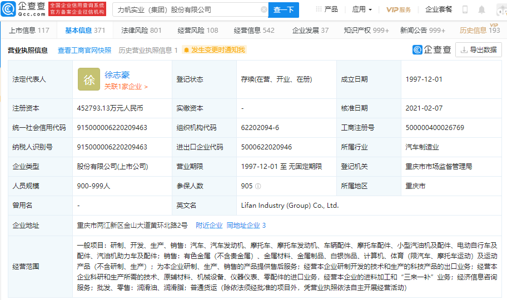
Task: Switch to 法律风险 tab
Action: (x=141, y=31)
